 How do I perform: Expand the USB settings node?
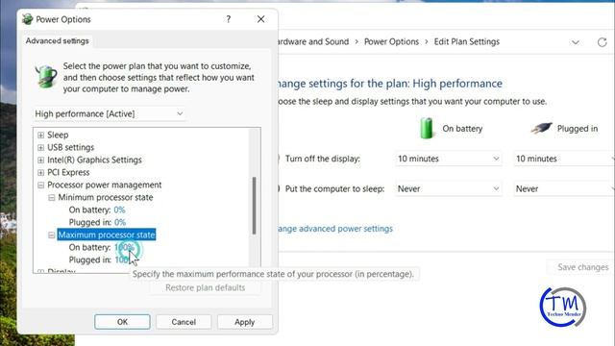(40, 147)
